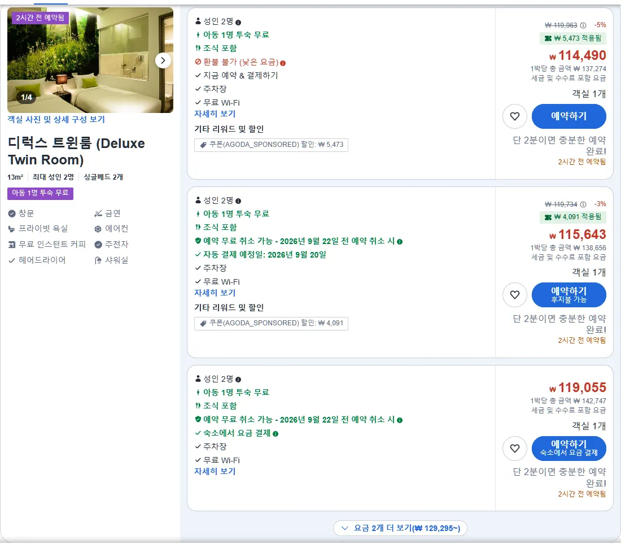Click the info icon beside 성인 2명 in first rate

point(238,22)
